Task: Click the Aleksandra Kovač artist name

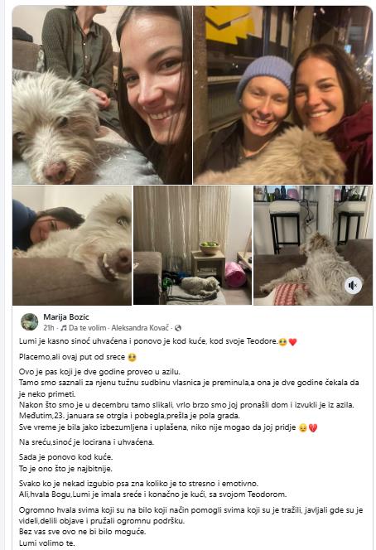Action: 141,328
